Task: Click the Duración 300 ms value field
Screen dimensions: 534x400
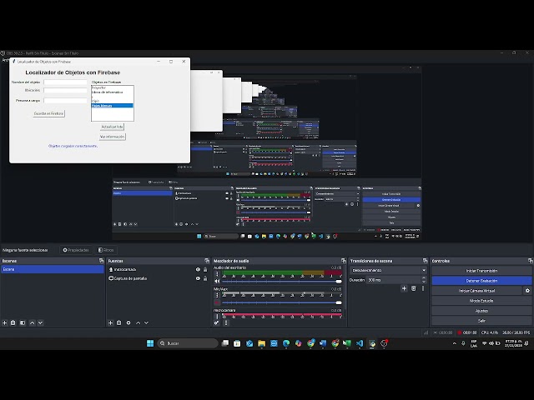Action: click(x=393, y=280)
